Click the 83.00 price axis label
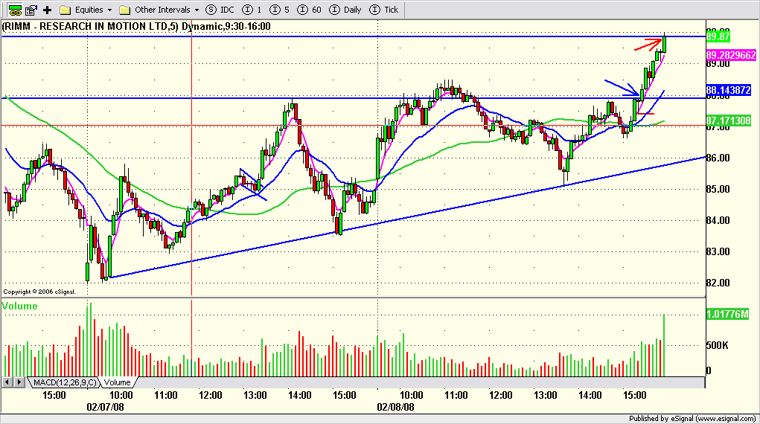This screenshot has height=424, width=760. click(718, 251)
